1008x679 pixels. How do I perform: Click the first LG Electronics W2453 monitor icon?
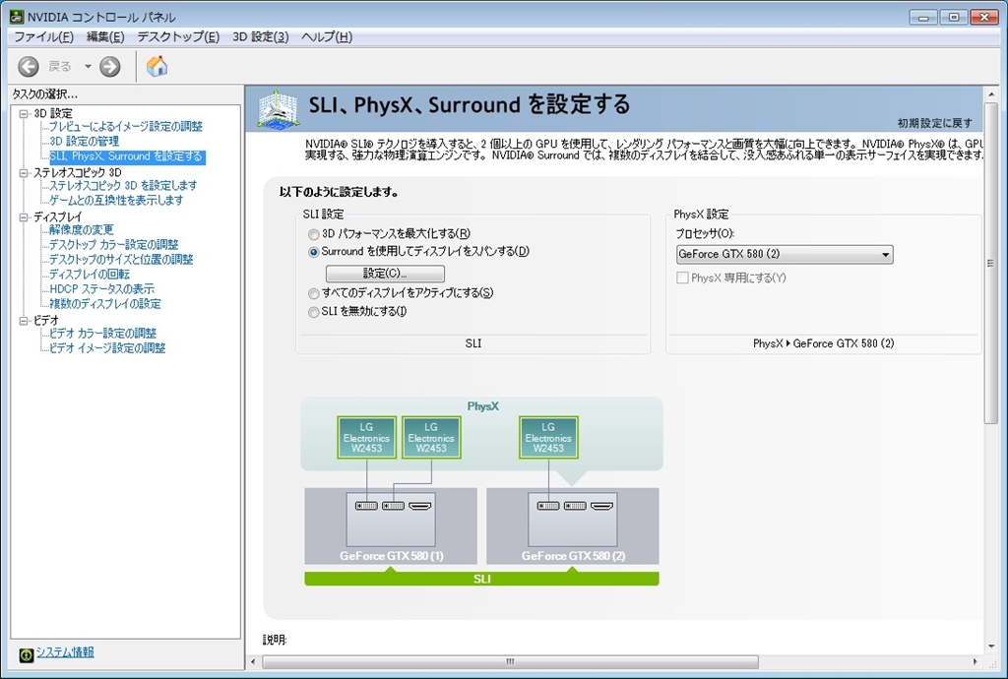[366, 437]
